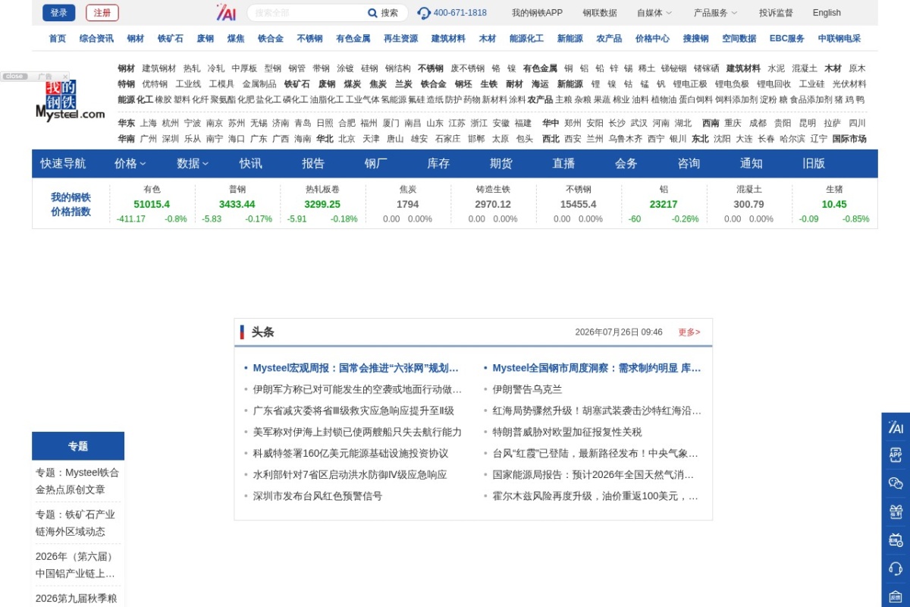Viewport: 910px width, 607px height.
Task: Open 2026年（第六届）中国铝产业链 item
Action: 75,565
